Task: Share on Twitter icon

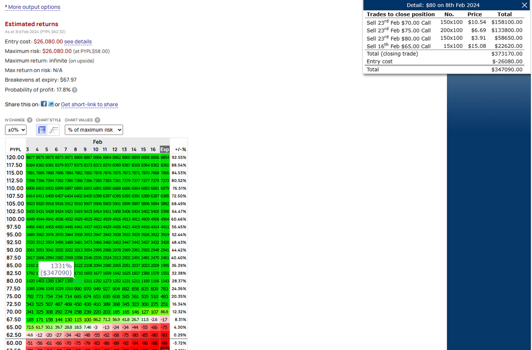Action: [x=51, y=104]
